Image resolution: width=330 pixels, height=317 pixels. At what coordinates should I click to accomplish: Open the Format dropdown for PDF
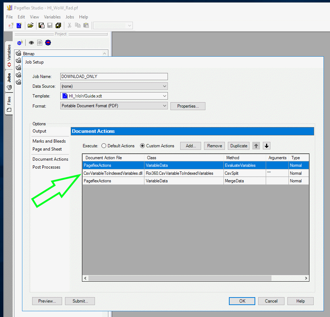(x=114, y=106)
